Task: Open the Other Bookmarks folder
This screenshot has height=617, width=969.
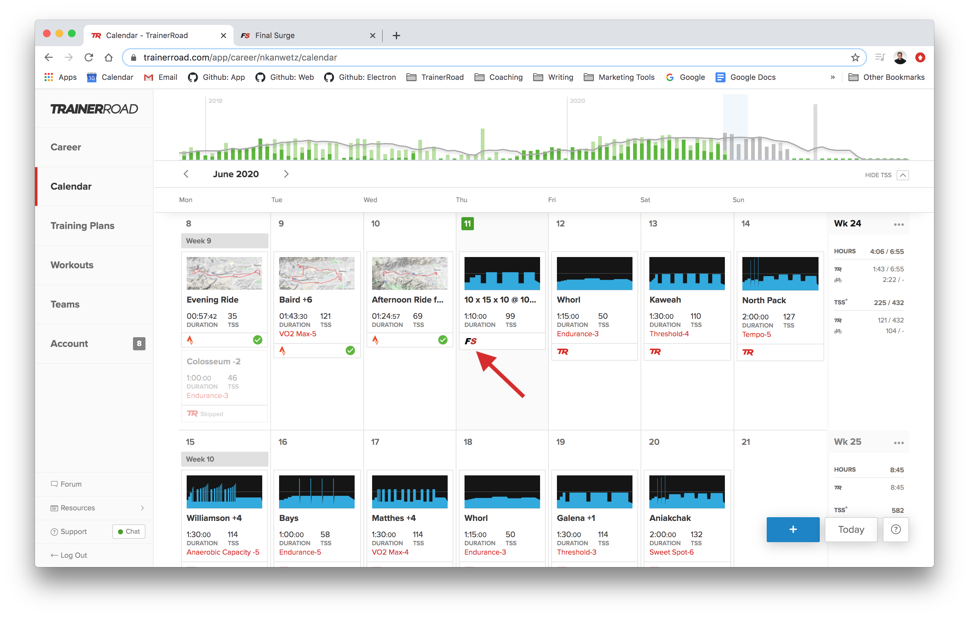Action: click(x=886, y=77)
